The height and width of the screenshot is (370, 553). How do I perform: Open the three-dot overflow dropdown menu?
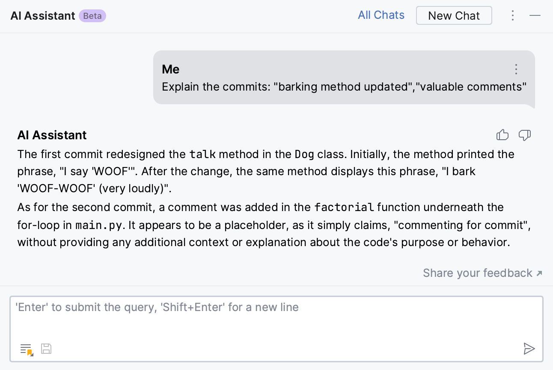(x=513, y=15)
